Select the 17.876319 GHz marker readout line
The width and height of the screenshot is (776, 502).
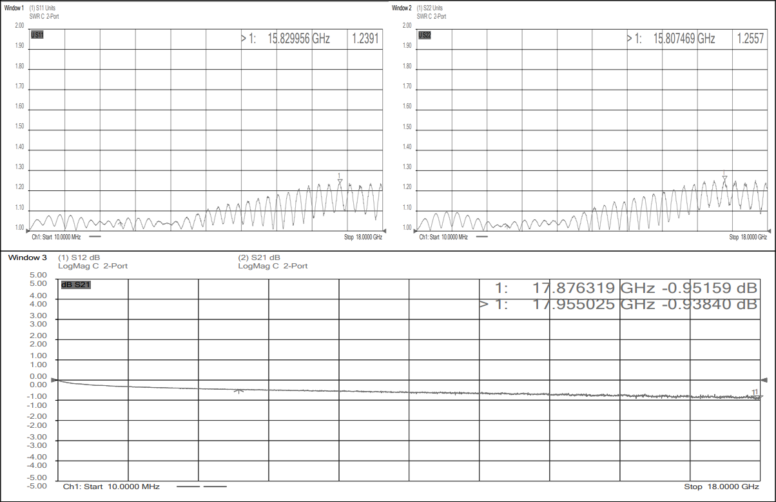tap(625, 288)
